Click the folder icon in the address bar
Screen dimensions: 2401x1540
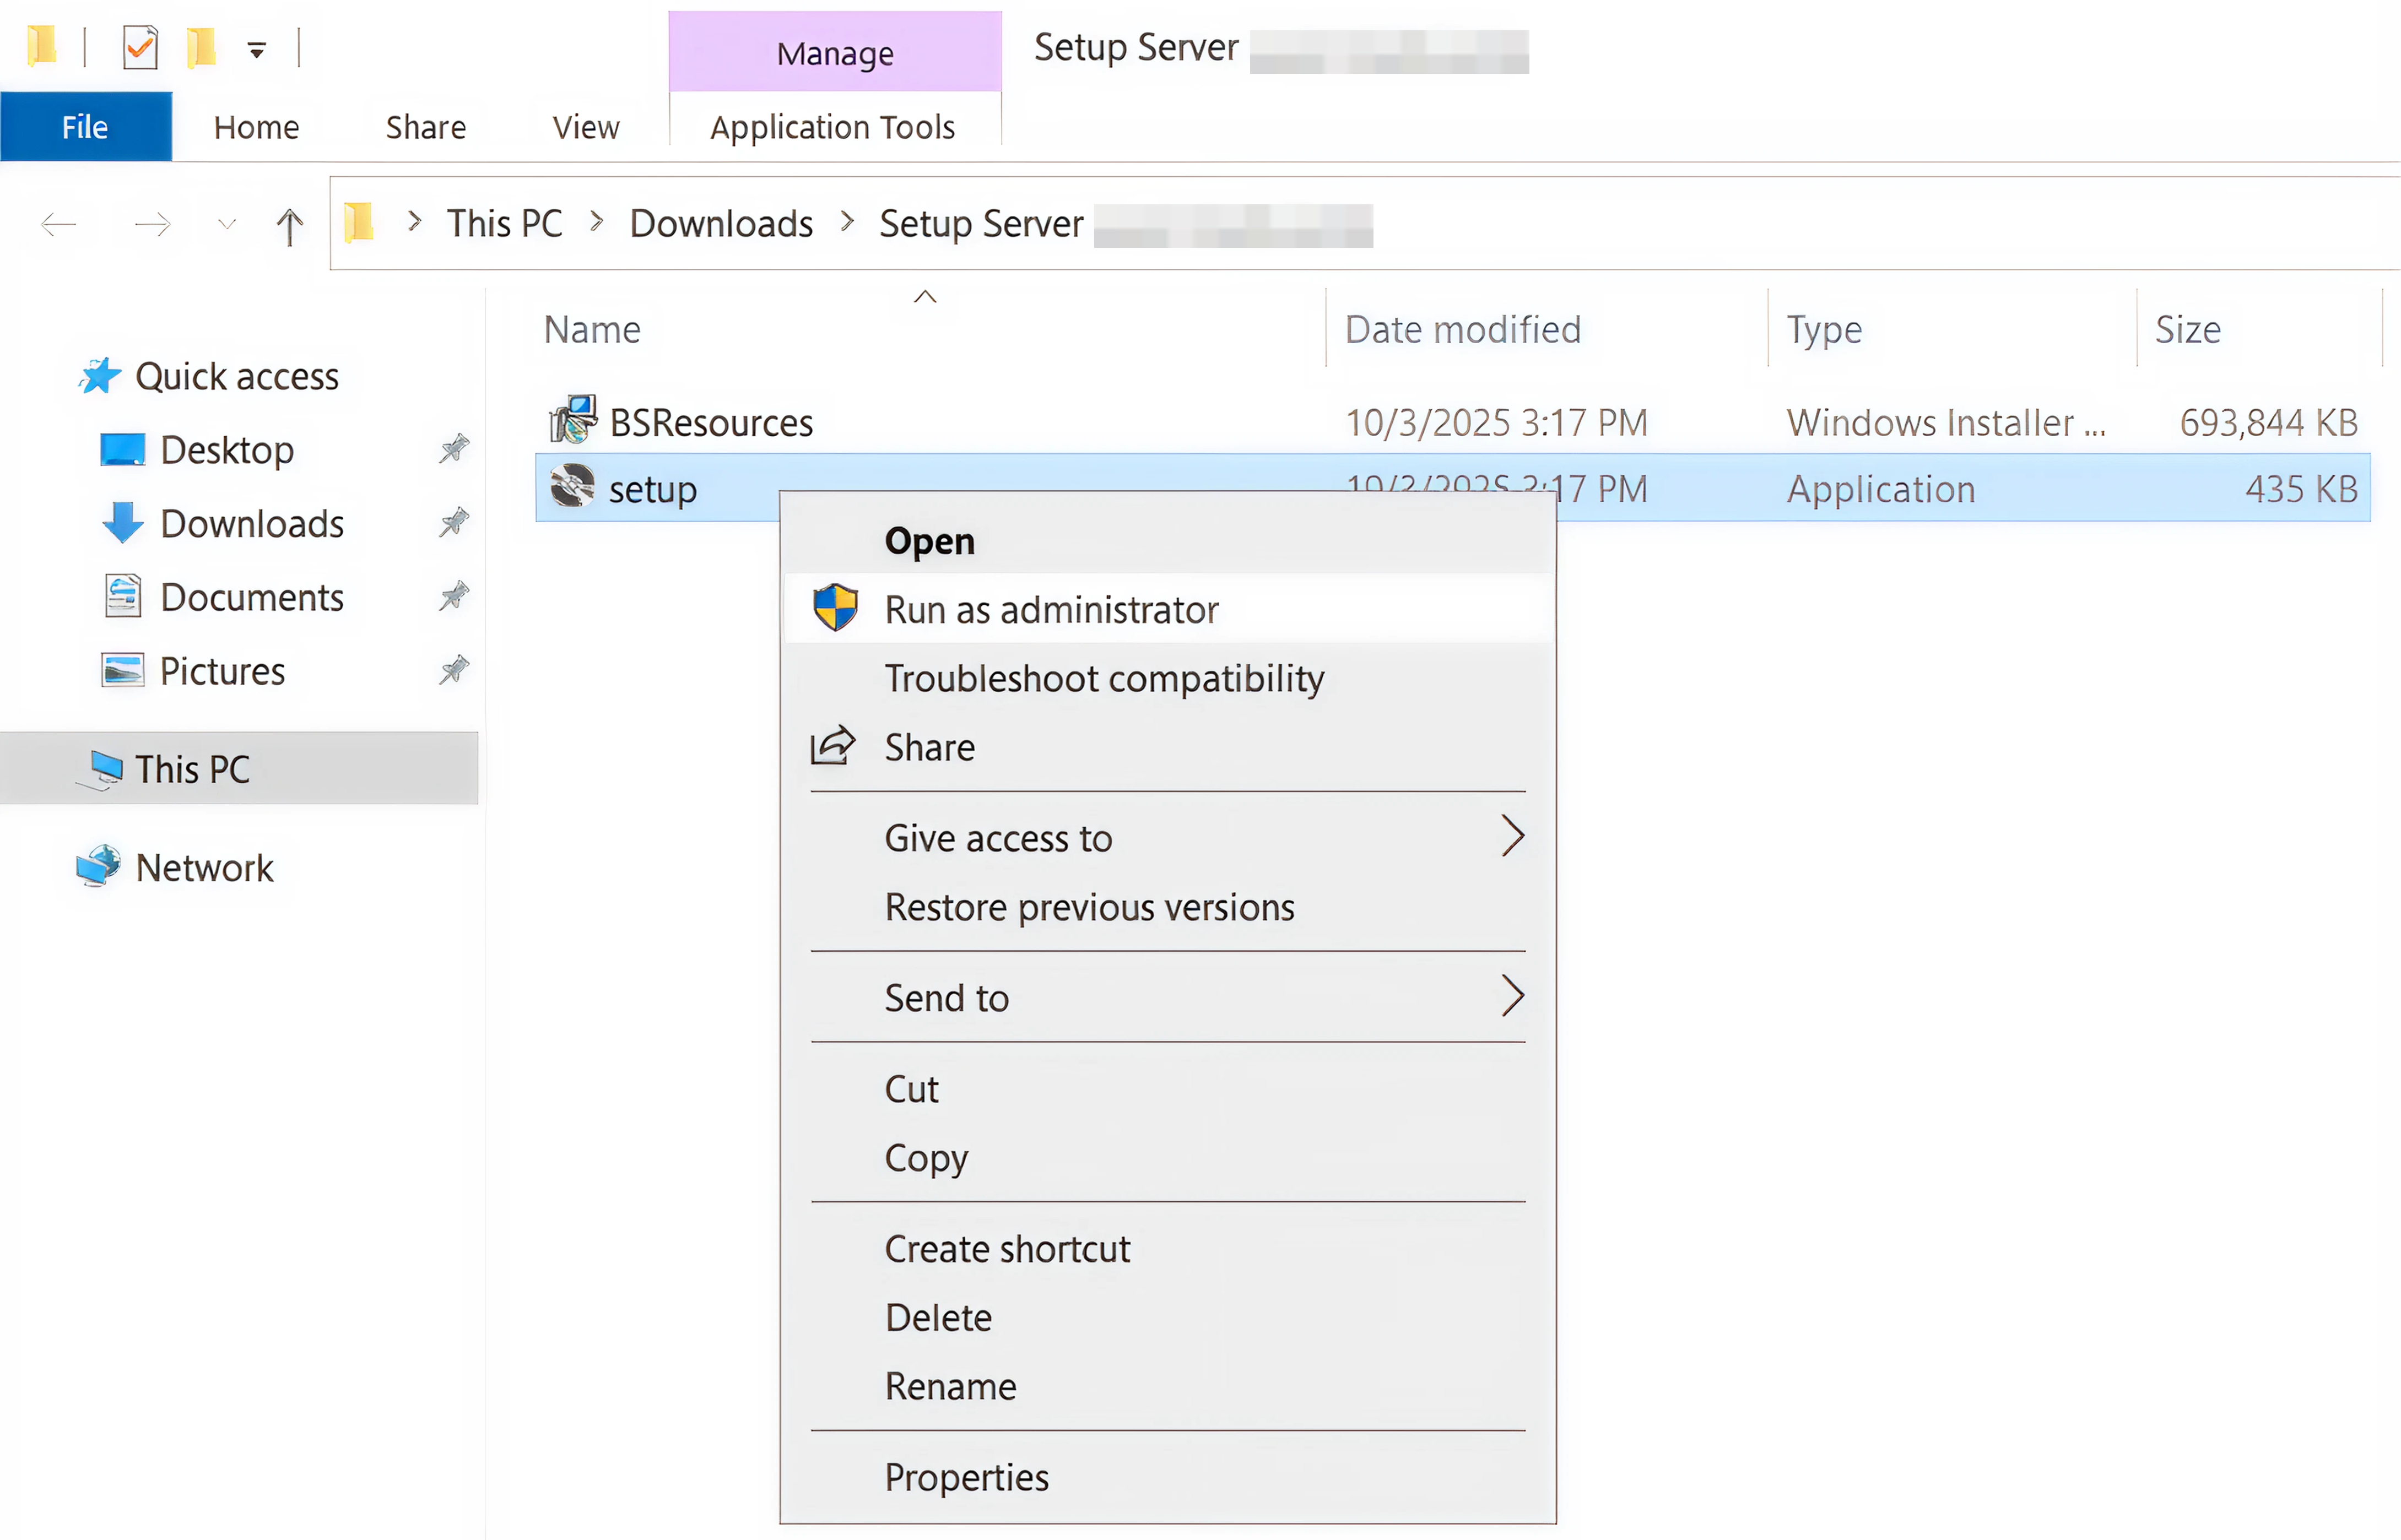click(x=359, y=222)
